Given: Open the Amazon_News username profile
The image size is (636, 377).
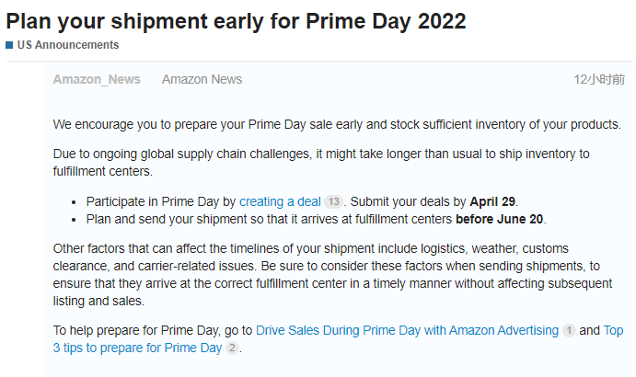Looking at the screenshot, I should click(97, 79).
